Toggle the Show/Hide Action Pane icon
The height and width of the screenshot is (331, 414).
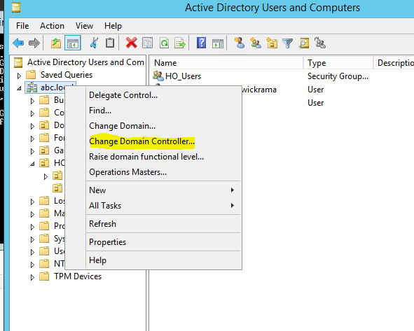coord(218,43)
